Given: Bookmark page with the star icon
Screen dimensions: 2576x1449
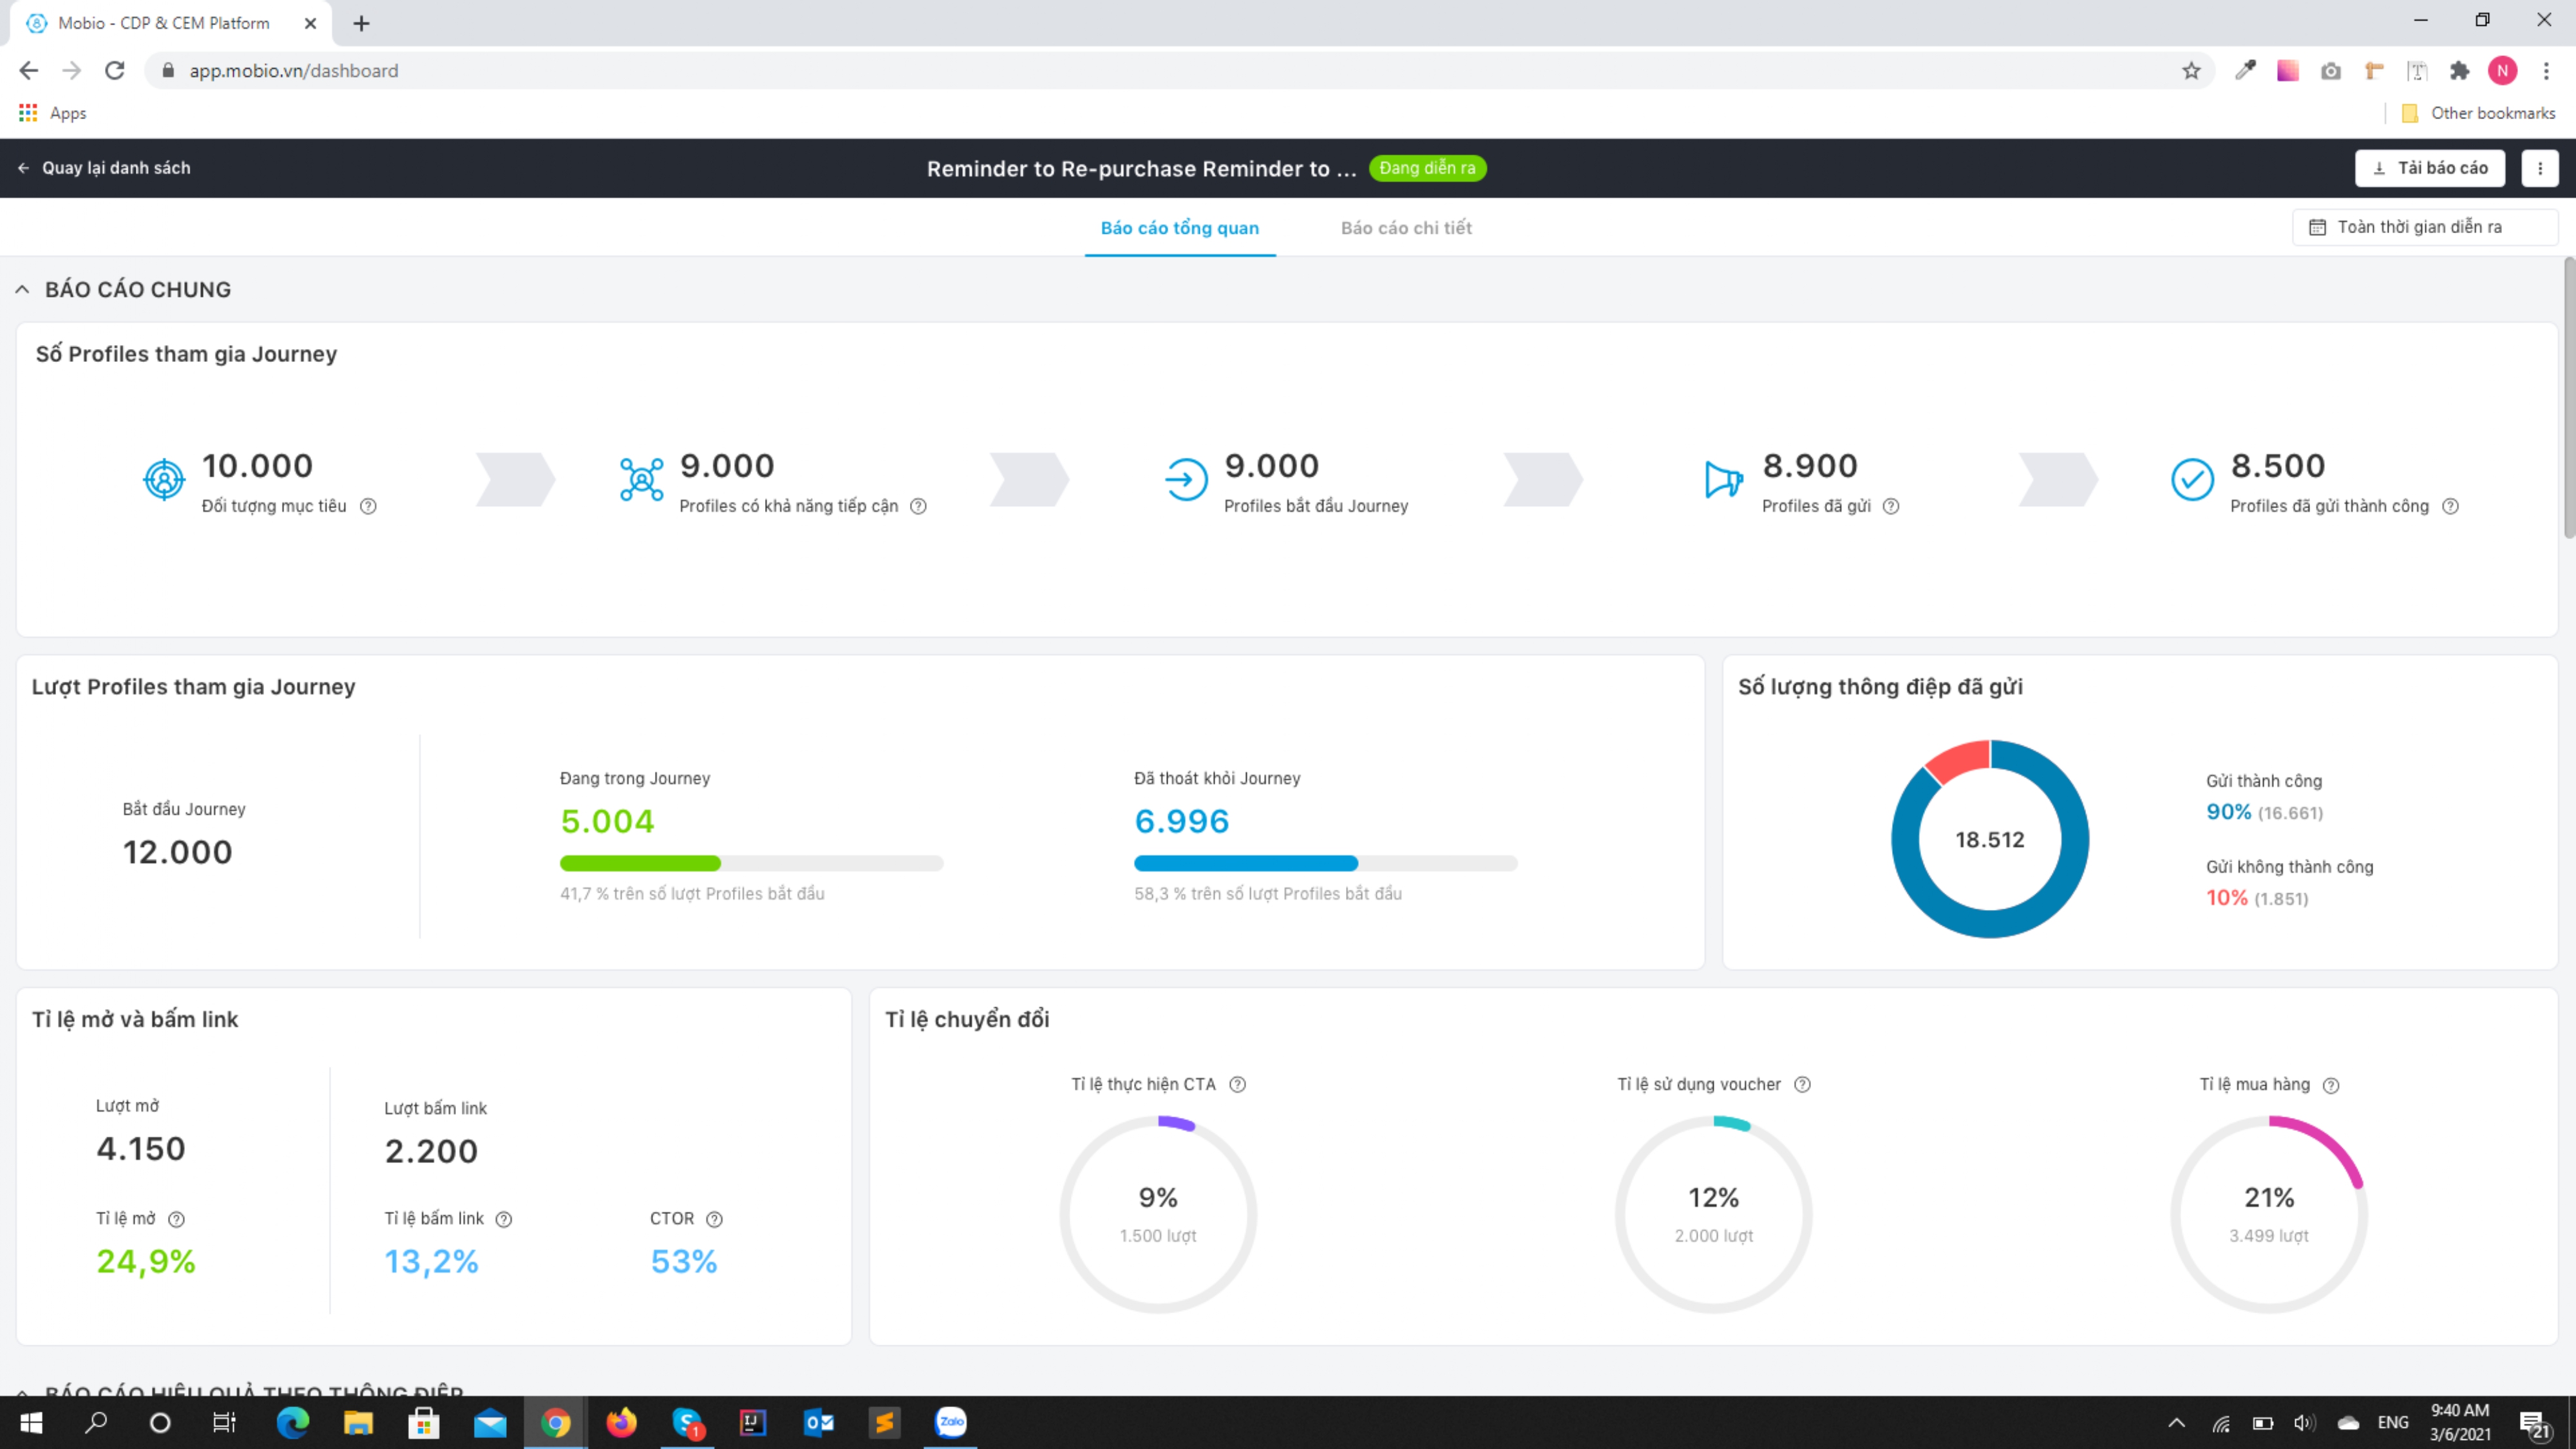Looking at the screenshot, I should pos(2191,71).
